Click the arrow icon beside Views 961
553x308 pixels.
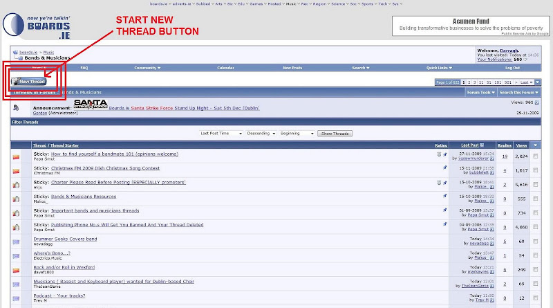[x=537, y=102]
